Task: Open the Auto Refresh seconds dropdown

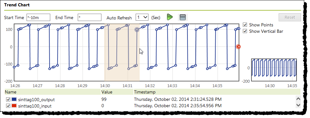Action: pos(142,17)
